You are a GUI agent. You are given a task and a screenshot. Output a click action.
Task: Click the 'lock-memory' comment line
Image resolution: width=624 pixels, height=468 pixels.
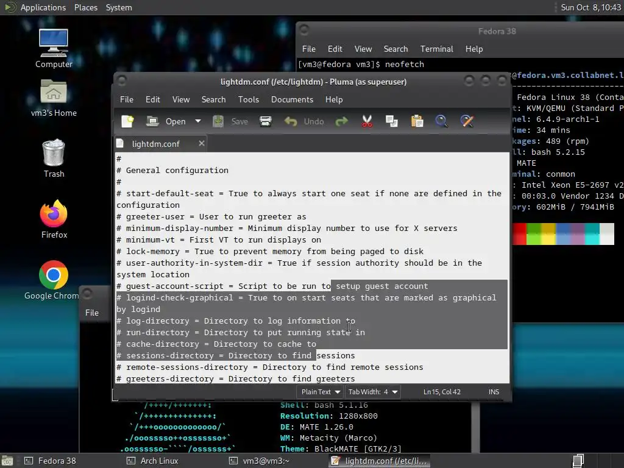click(x=270, y=252)
